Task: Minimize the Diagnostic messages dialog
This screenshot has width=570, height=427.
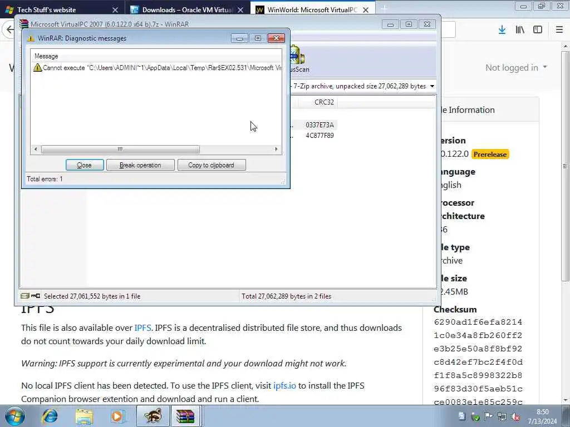Action: 239,38
